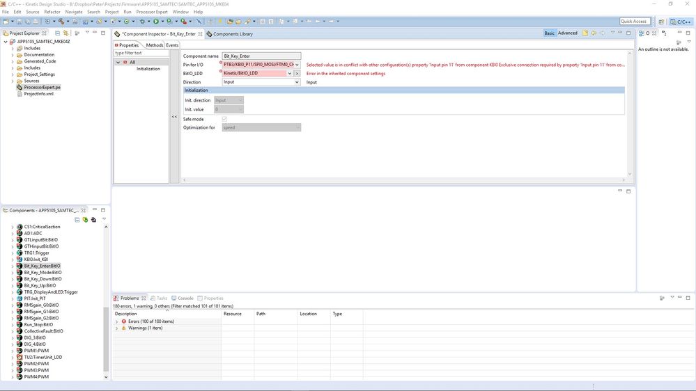Viewport: 696px width, 391px height.
Task: Select ProjectInfo.xml file
Action: (x=38, y=94)
